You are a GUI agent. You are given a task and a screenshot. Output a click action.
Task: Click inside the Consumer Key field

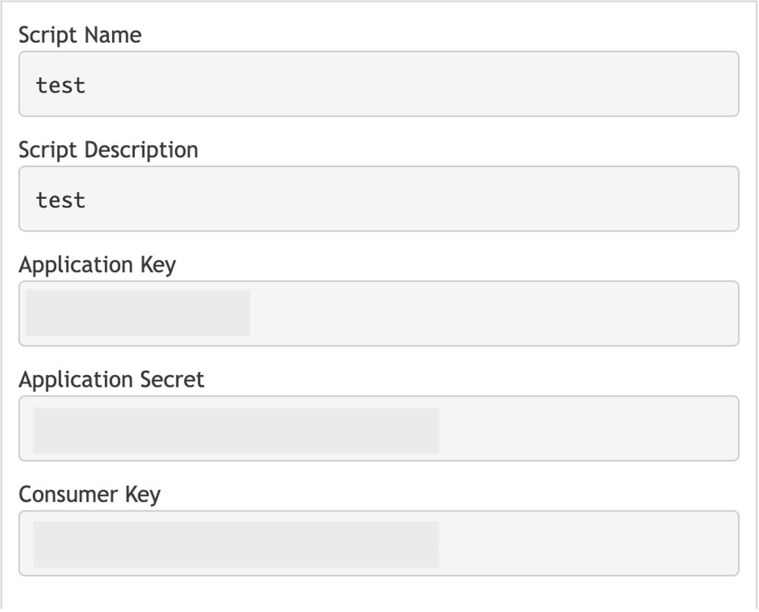(x=378, y=543)
